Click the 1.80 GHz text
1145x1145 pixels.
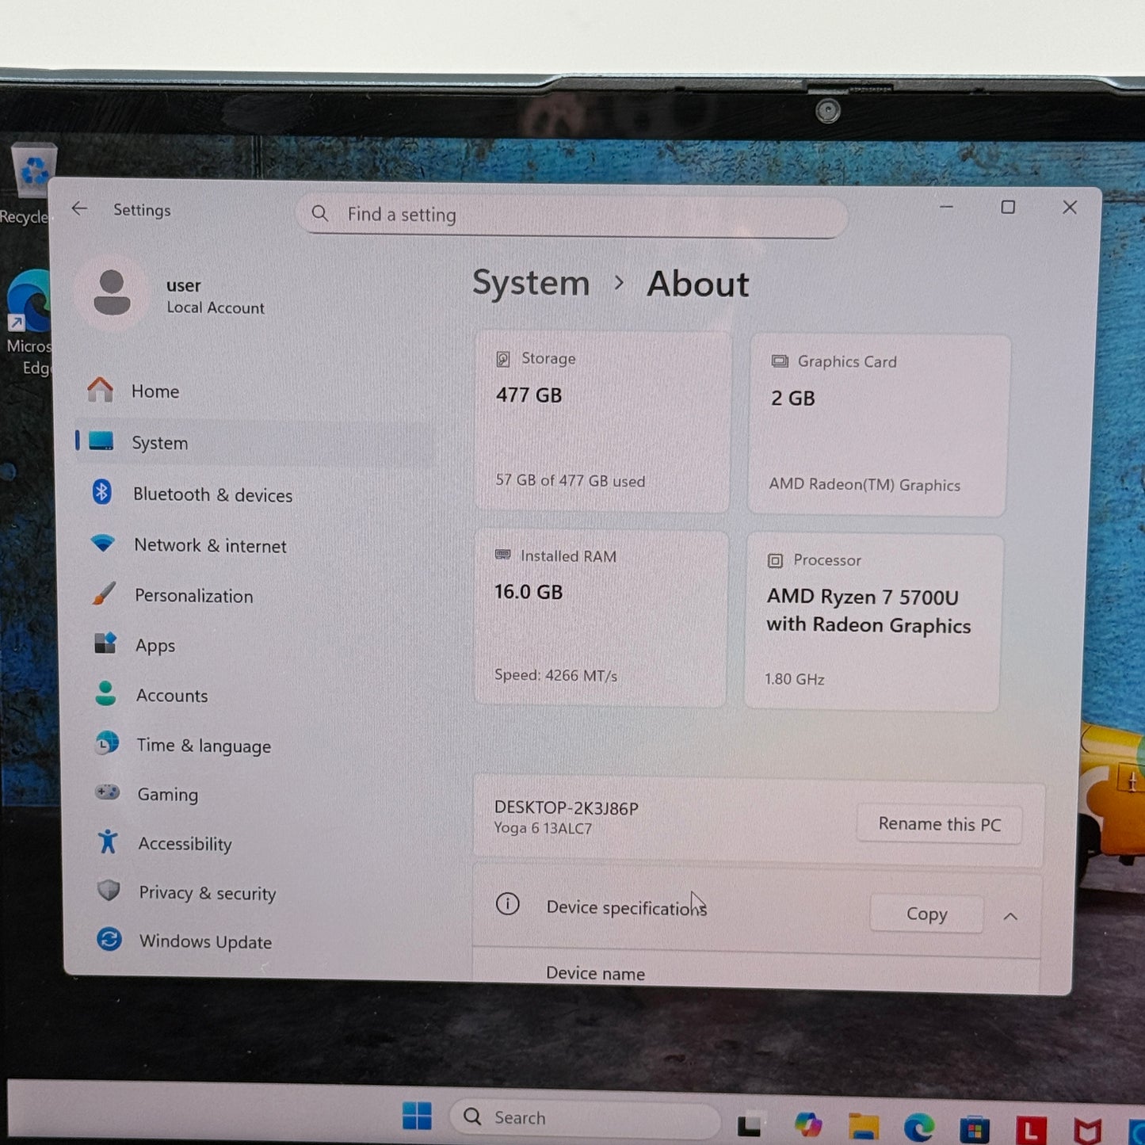click(x=795, y=679)
